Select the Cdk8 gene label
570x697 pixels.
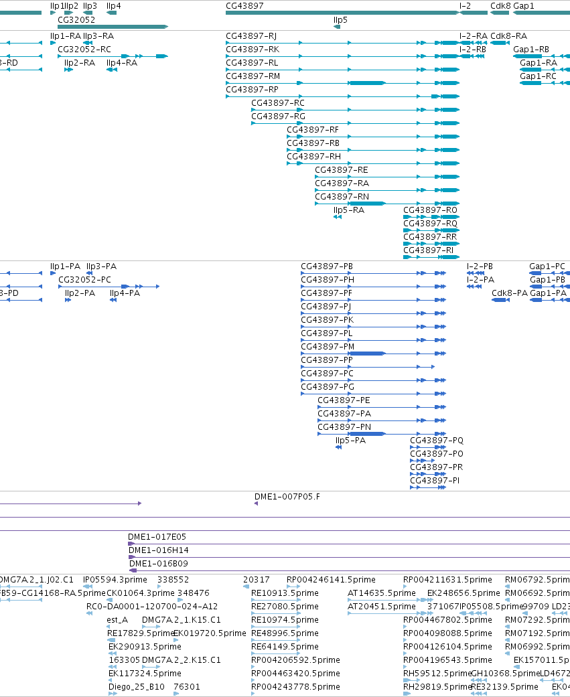click(500, 6)
